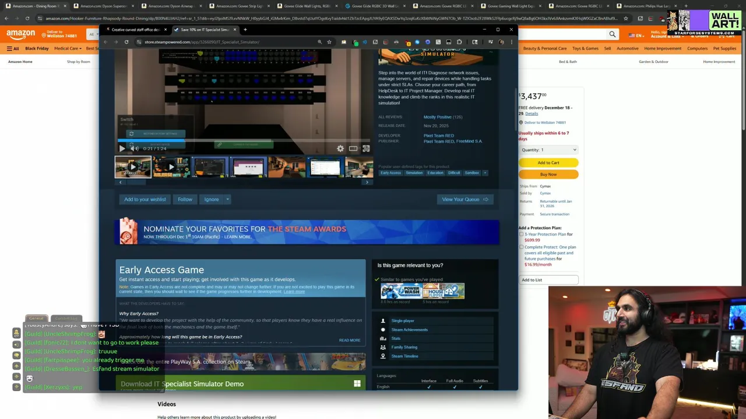The image size is (746, 419).
Task: Open Amazon All hamburger menu
Action: (13, 48)
